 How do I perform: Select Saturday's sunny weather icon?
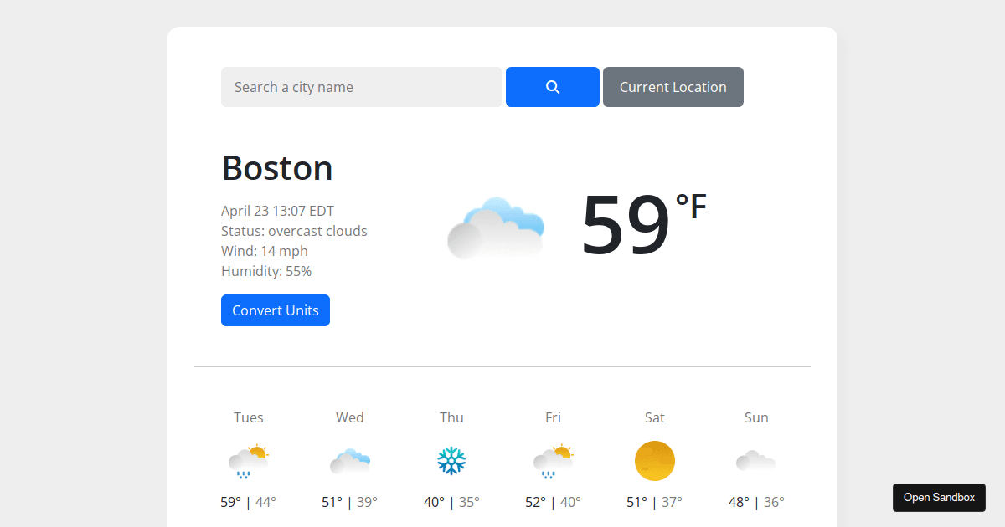coord(655,460)
